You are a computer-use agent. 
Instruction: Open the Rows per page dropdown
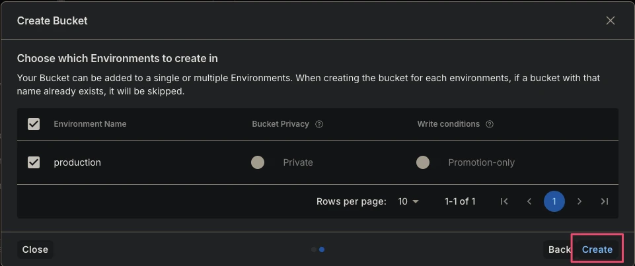[x=408, y=201]
